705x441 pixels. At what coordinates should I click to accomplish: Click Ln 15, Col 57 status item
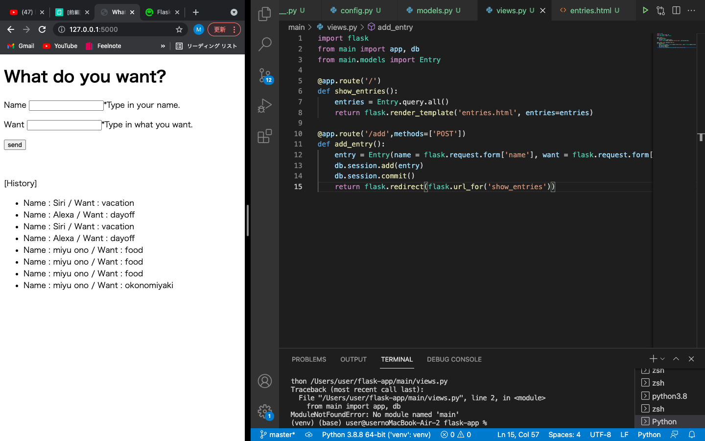(x=518, y=435)
